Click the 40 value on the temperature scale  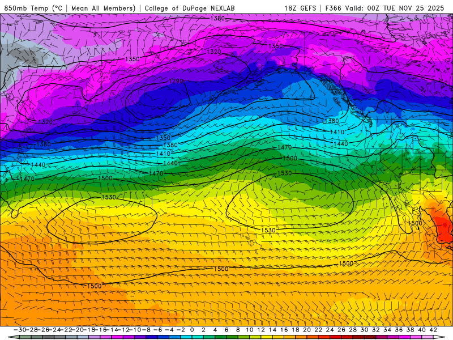tap(422, 330)
